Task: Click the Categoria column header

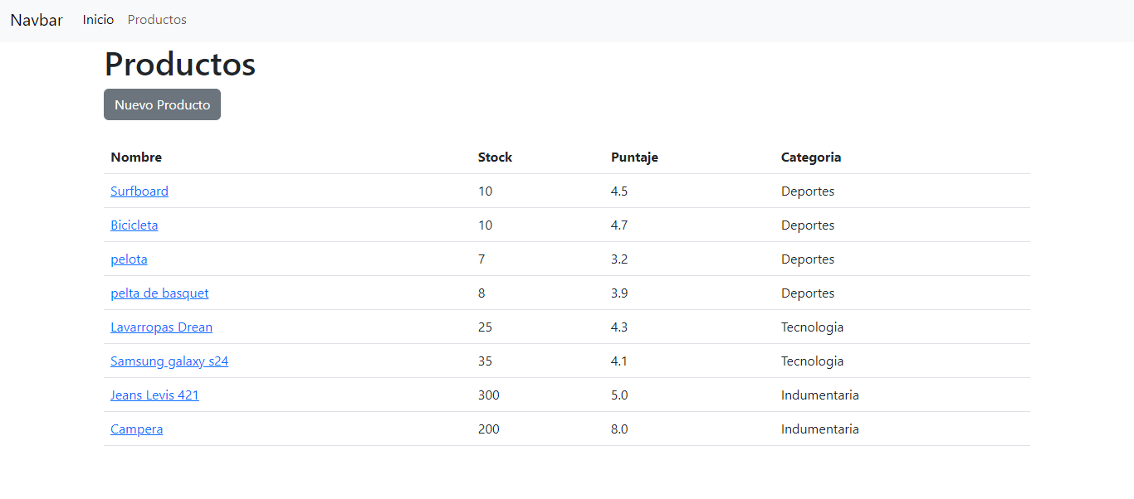Action: 810,157
